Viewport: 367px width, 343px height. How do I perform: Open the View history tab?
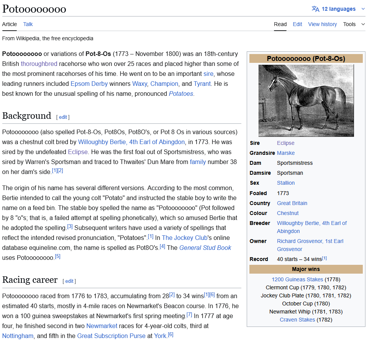coord(322,24)
